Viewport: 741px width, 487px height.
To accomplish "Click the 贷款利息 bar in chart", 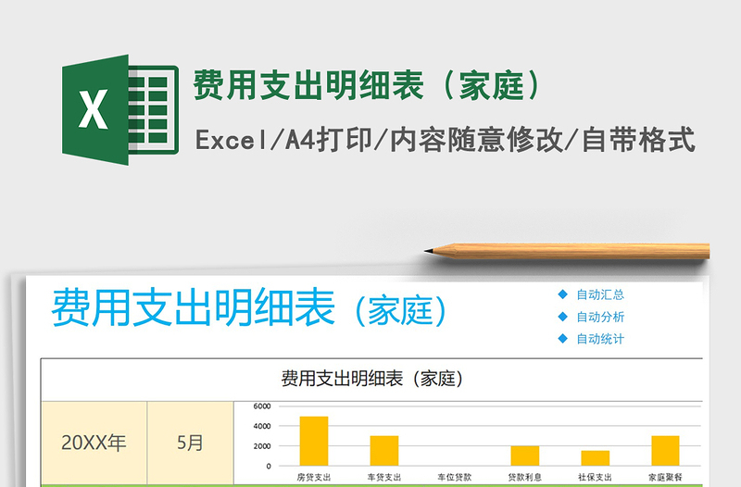I will (524, 456).
